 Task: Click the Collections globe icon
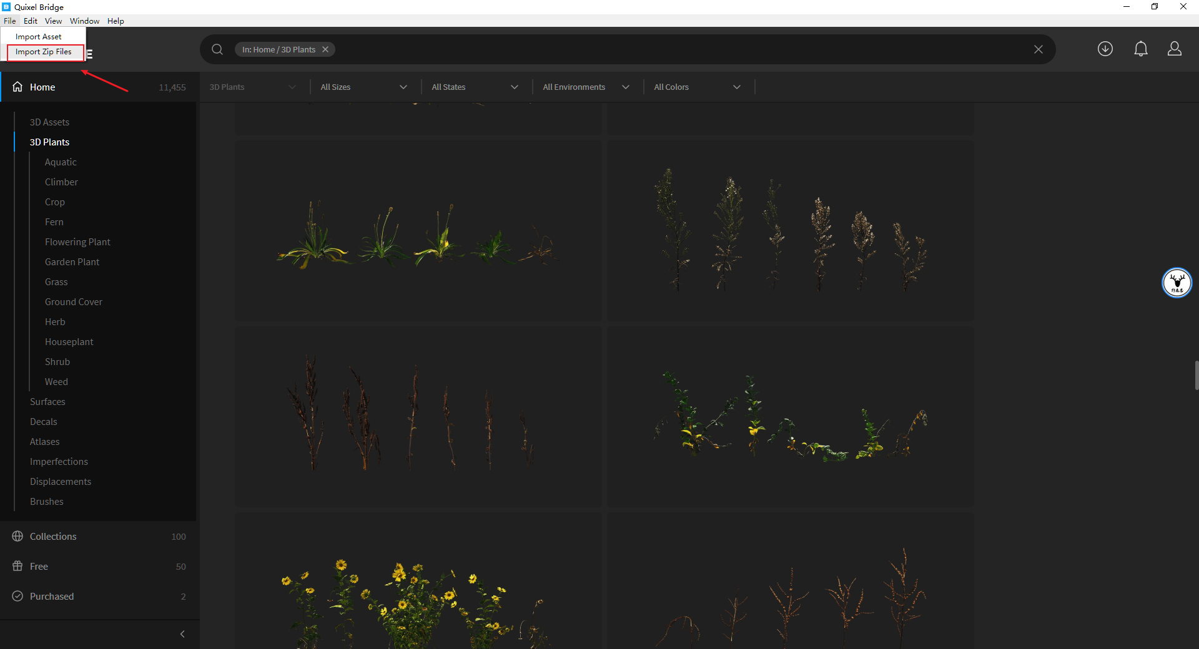tap(17, 536)
